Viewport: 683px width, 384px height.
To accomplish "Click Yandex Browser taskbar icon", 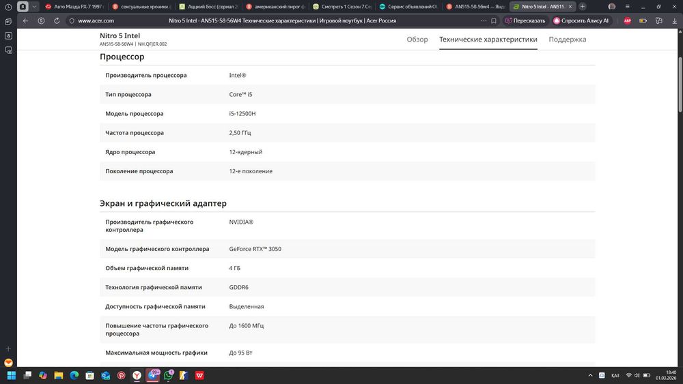I will click(137, 375).
